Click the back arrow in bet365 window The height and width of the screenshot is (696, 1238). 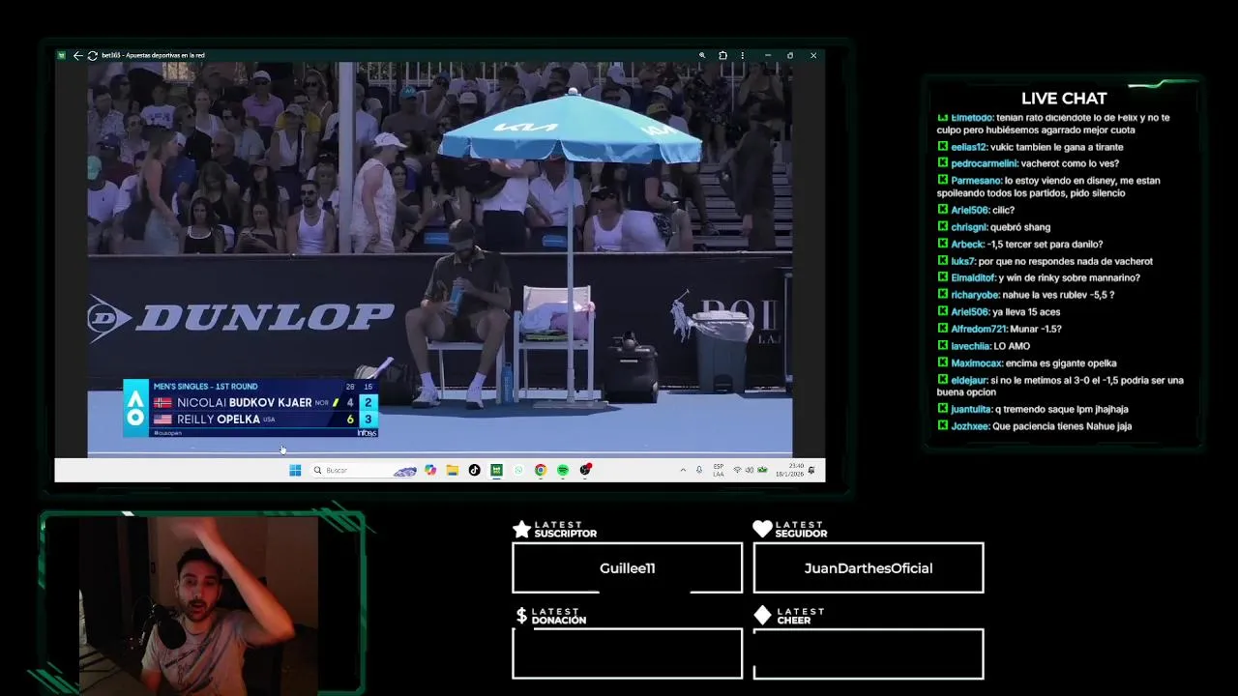pos(77,55)
